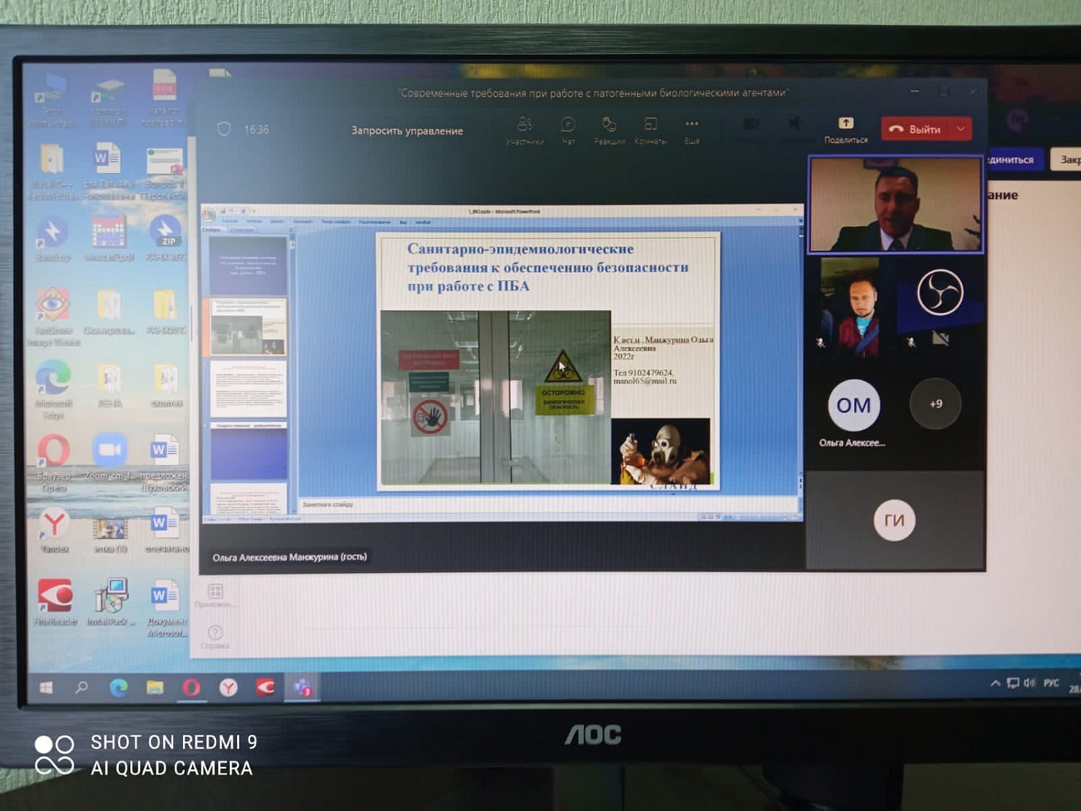
Task: Open Справка help in the Teams sidebar
Action: 215,637
